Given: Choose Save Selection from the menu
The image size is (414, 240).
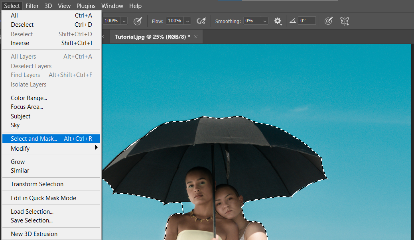Looking at the screenshot, I should [32, 220].
